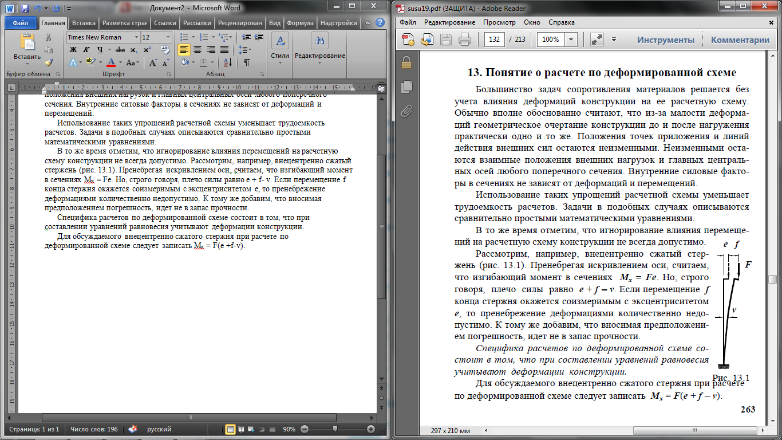The height and width of the screenshot is (440, 782).
Task: Click the fit-page arrows icon in Adobe Reader
Action: (x=597, y=40)
